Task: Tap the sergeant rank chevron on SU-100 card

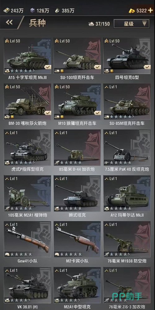Action: pyautogui.click(x=57, y=41)
